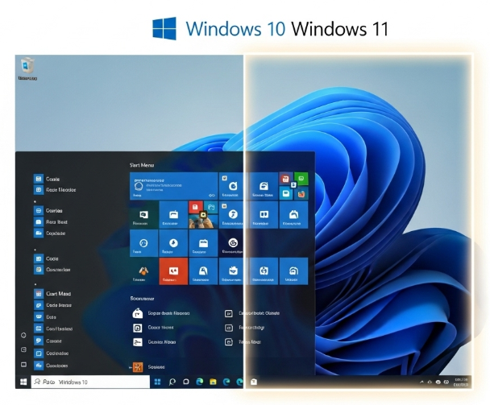Screen dimensions: 490x405
Task: Open the magnifier search icon in taskbar
Action: pyautogui.click(x=172, y=382)
